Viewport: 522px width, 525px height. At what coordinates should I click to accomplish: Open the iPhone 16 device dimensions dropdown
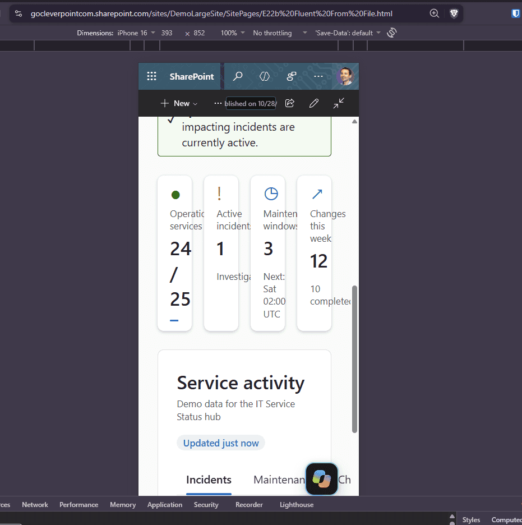tap(136, 33)
